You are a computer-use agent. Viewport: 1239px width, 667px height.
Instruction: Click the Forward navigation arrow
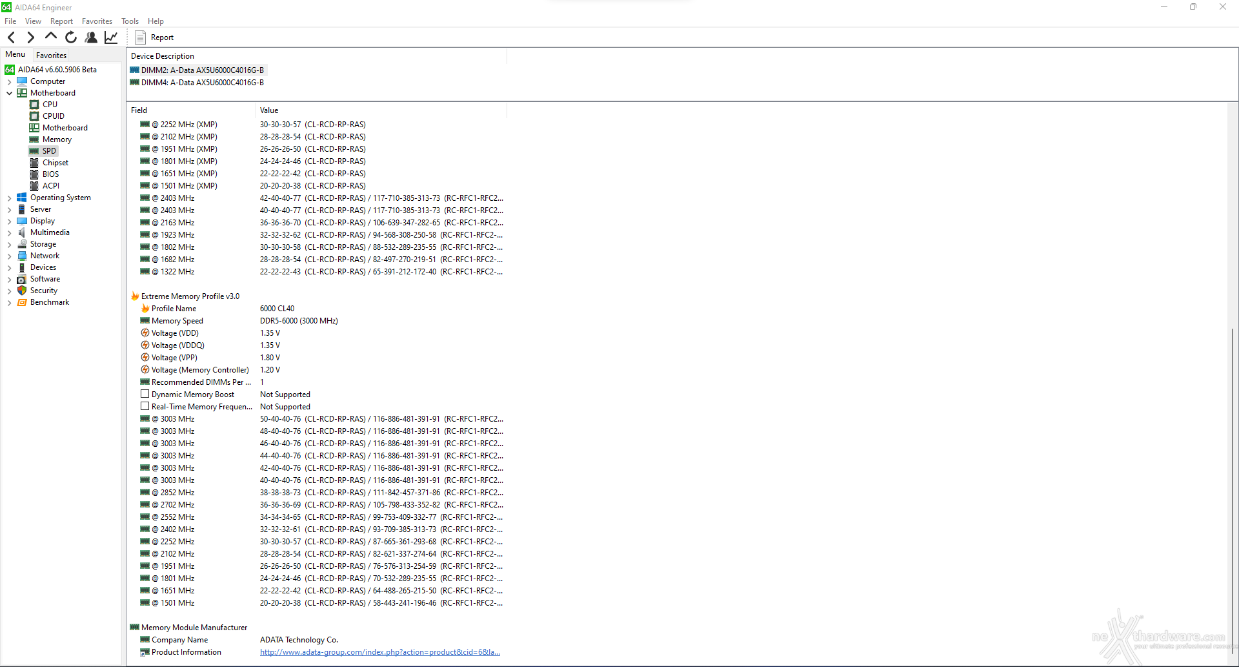point(30,37)
